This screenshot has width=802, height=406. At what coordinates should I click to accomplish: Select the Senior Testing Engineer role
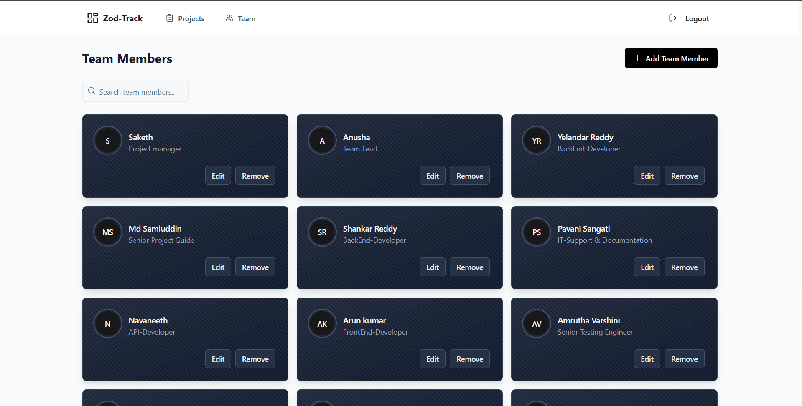595,332
